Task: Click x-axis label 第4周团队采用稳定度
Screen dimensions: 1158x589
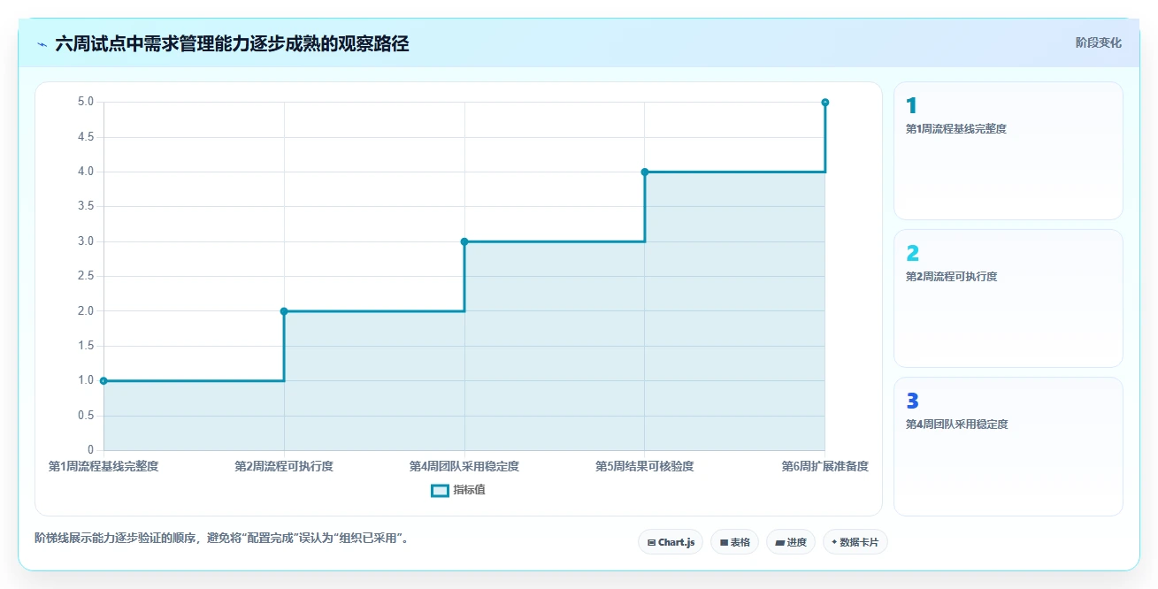Action: 464,466
